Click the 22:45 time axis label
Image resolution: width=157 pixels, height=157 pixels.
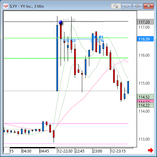[80, 151]
